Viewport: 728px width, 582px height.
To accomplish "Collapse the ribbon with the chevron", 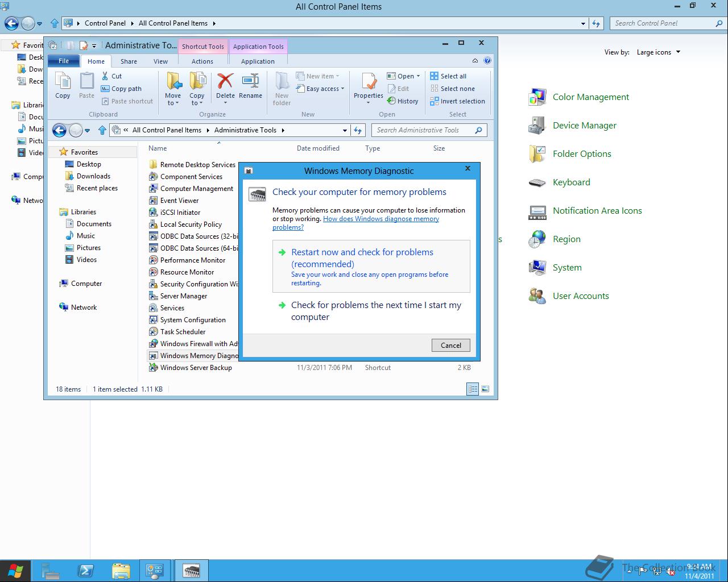I will click(x=475, y=61).
